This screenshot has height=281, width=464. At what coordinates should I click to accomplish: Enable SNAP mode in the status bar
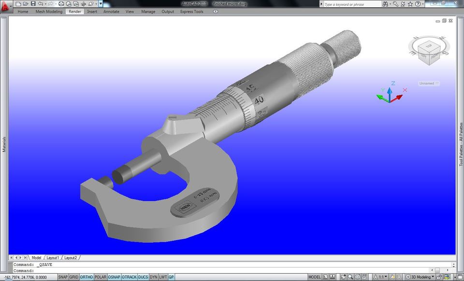coord(62,277)
